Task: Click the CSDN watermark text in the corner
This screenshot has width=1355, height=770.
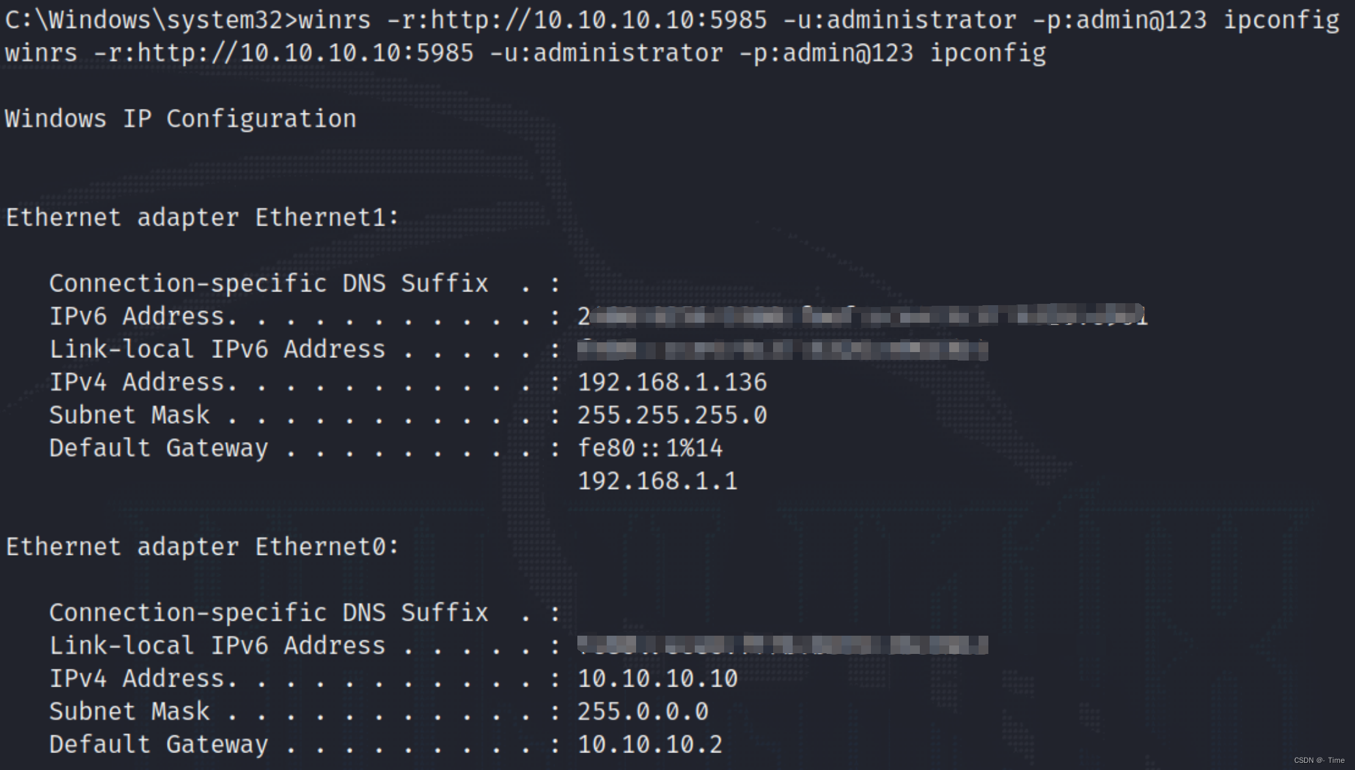Action: [1319, 760]
